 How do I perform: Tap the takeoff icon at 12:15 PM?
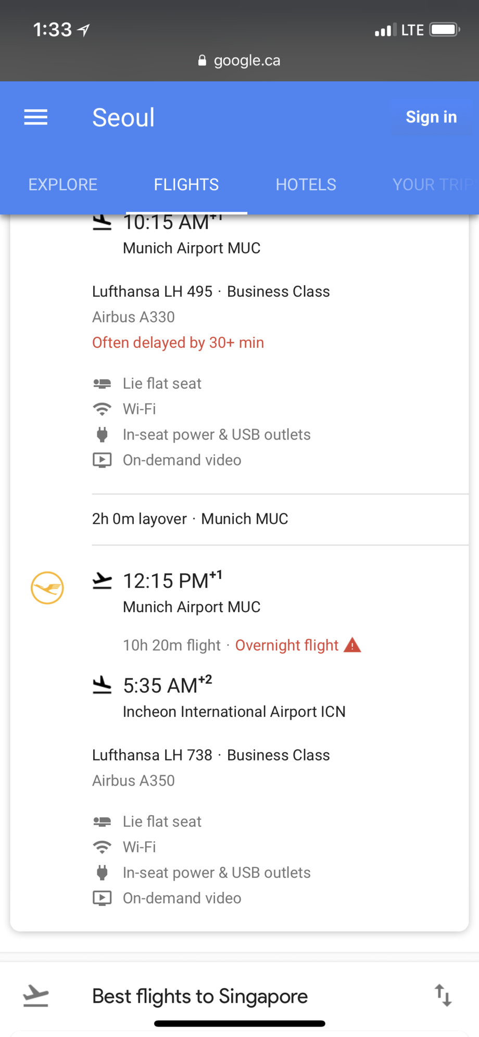[x=102, y=581]
